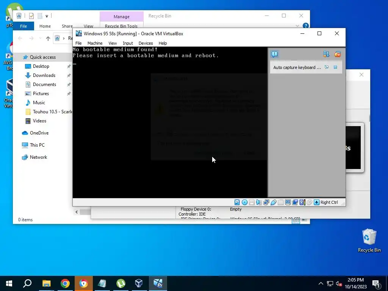
Task: Open taskbar Search
Action: (27, 283)
